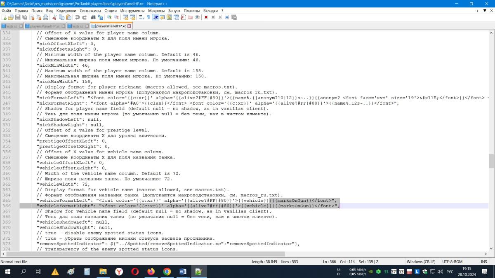Click the Play macro icon
The width and height of the screenshot is (495, 278).
(219, 17)
